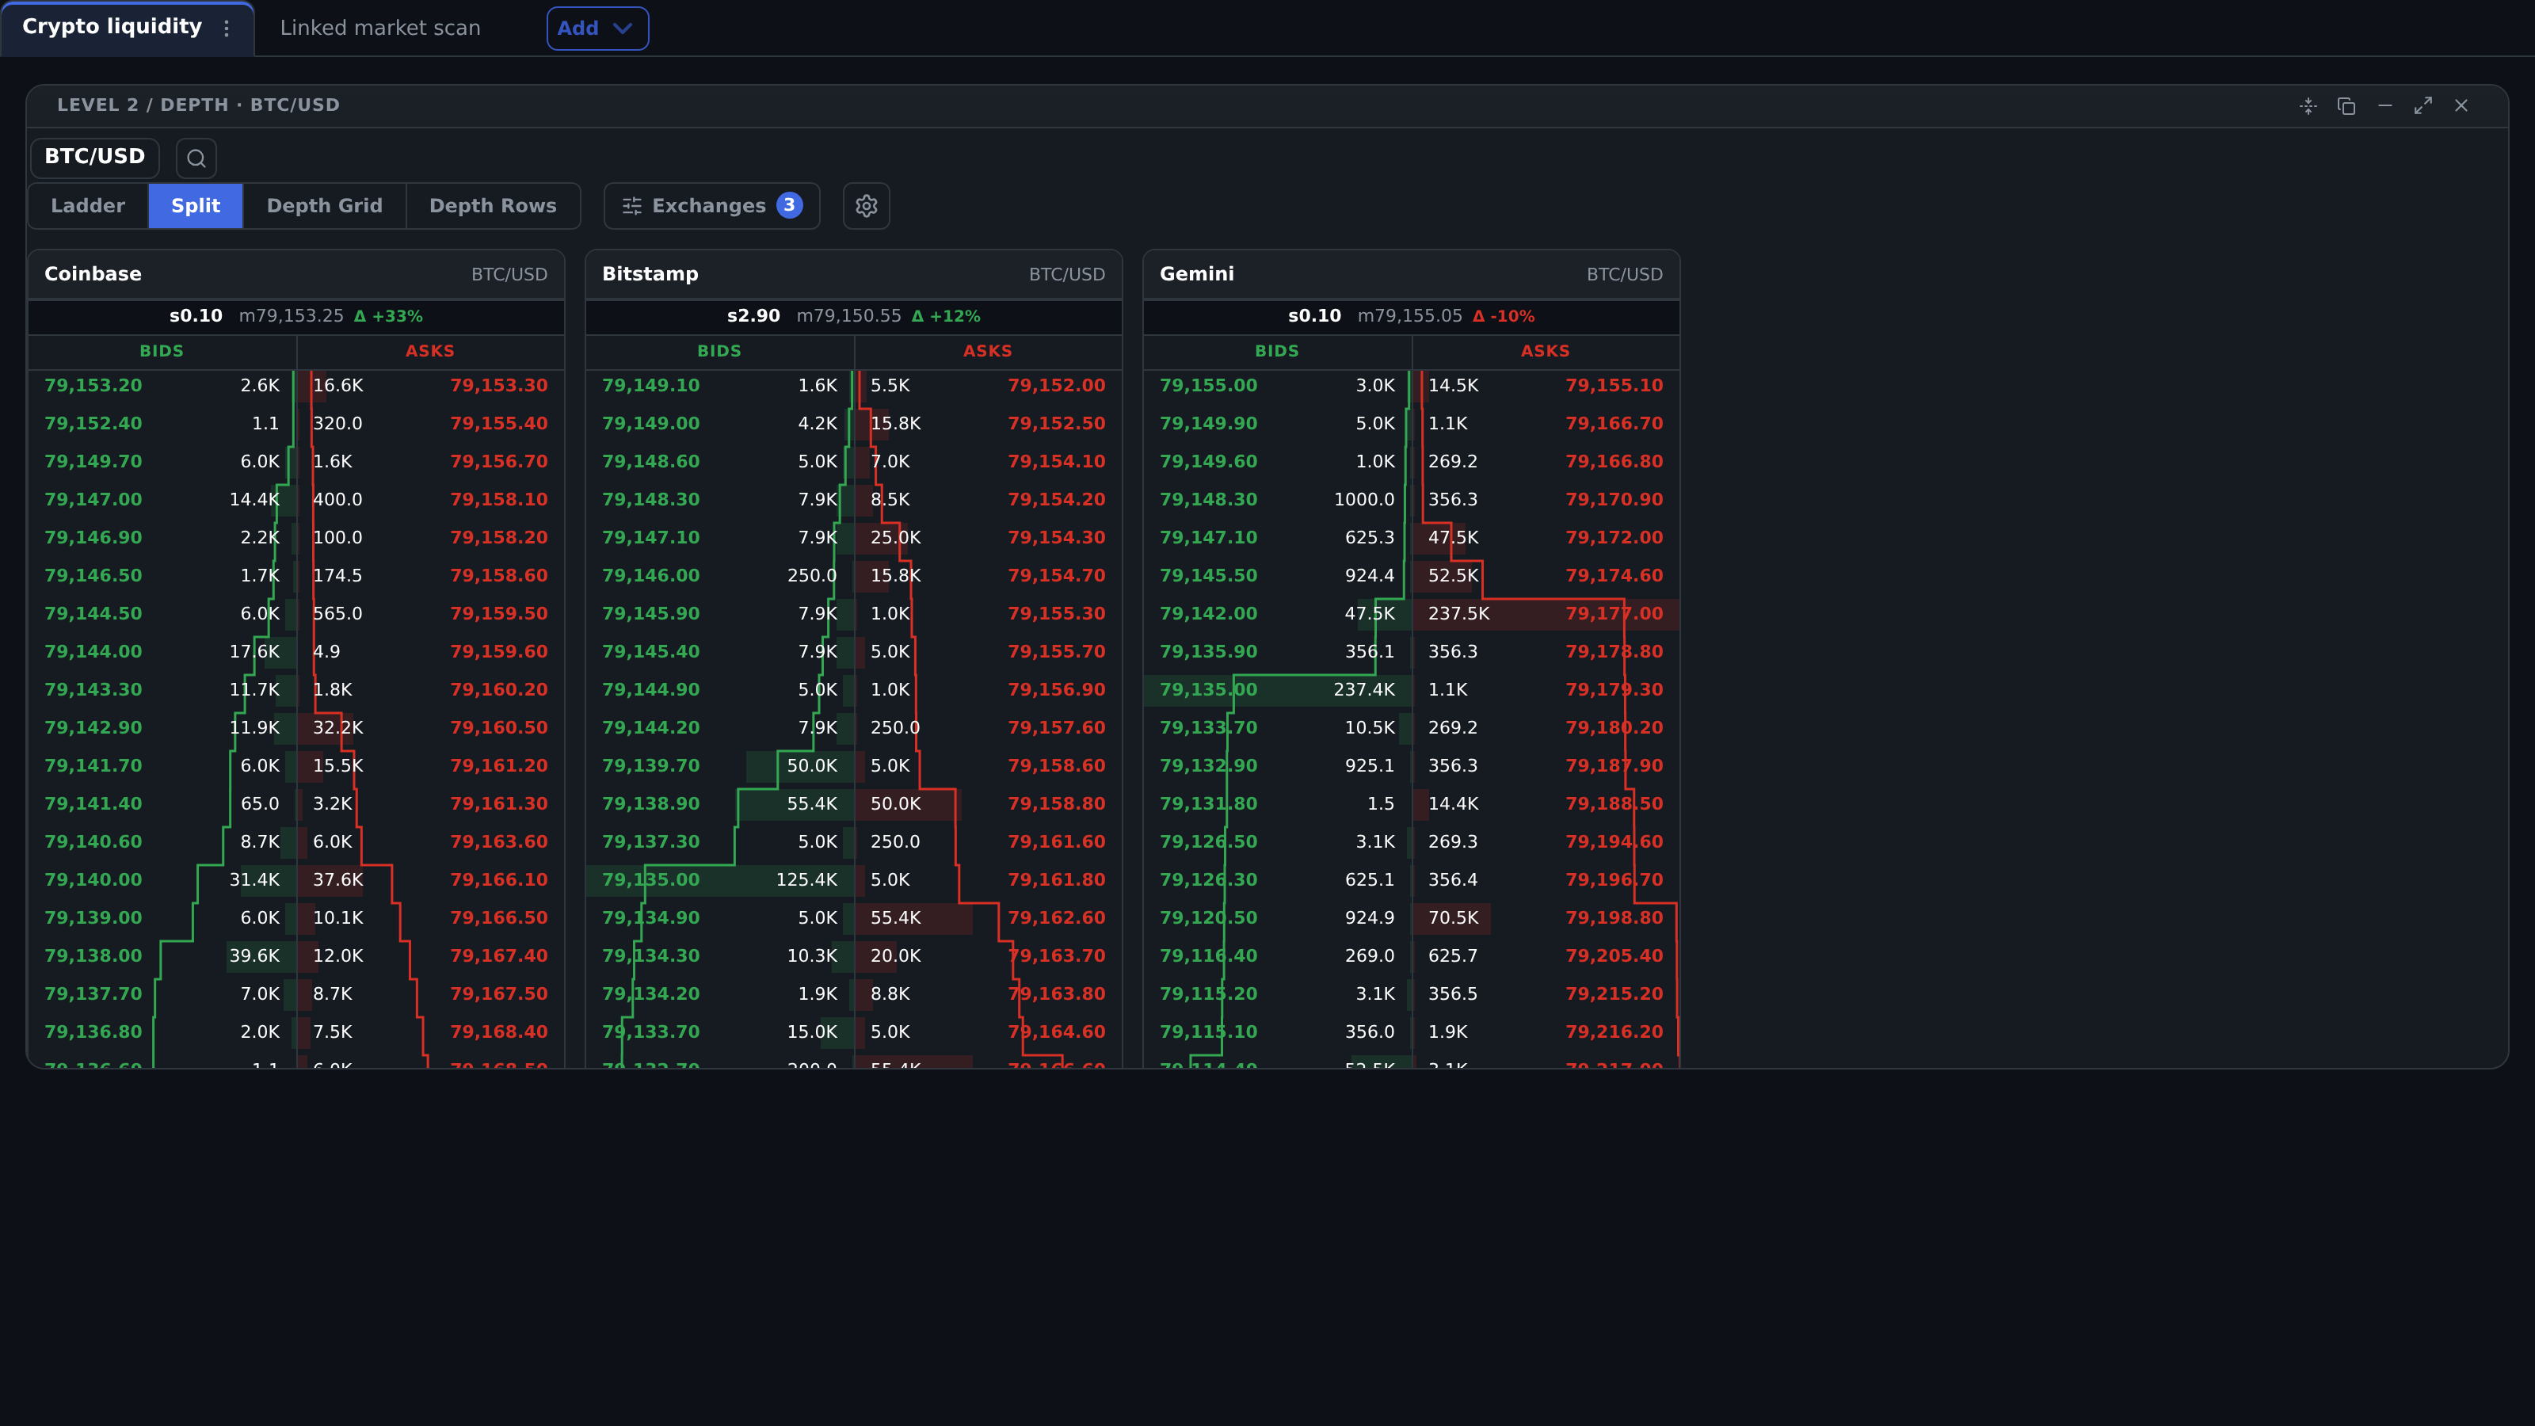Click Coinbase top bid 79,153.20

(x=93, y=386)
